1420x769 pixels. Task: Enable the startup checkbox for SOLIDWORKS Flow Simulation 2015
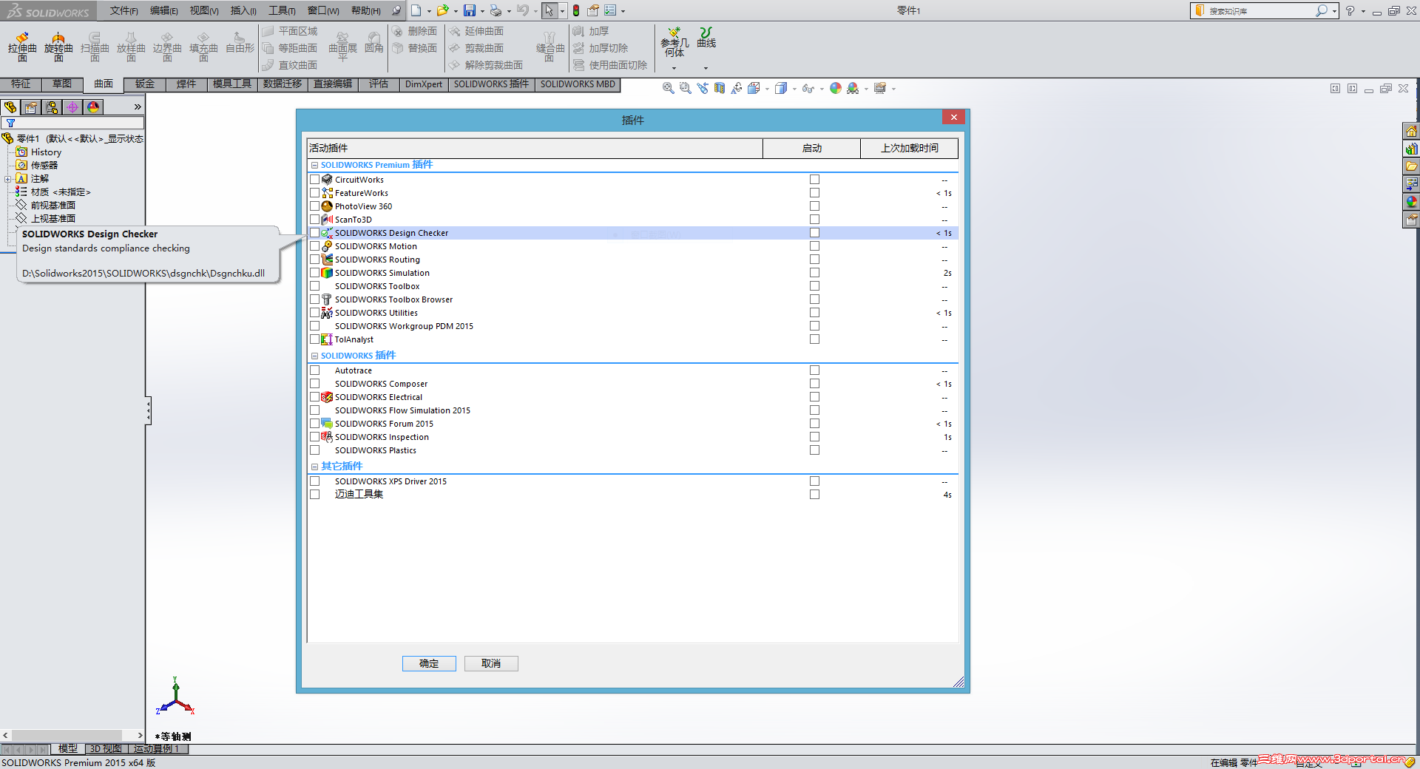(814, 410)
